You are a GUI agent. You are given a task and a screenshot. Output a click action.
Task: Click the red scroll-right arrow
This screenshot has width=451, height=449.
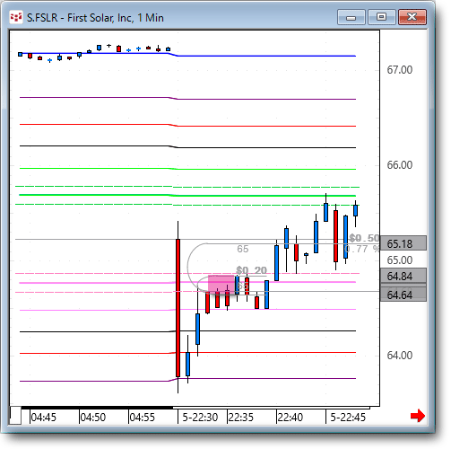click(418, 416)
